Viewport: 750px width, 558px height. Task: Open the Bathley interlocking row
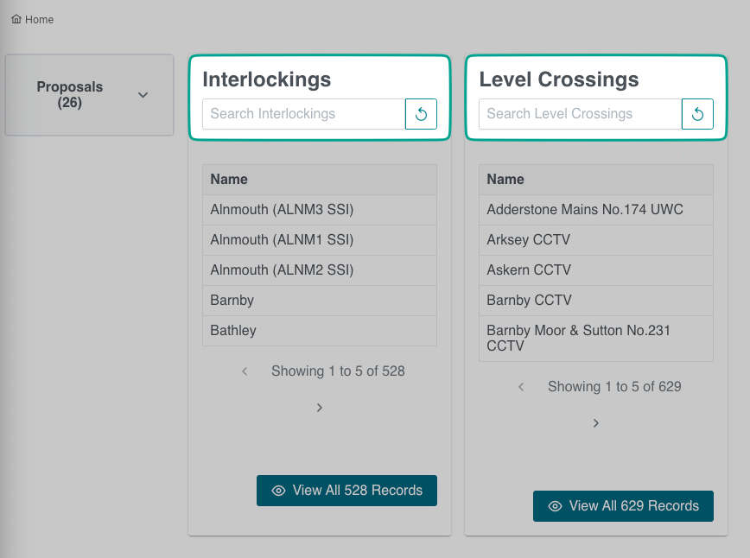tap(233, 331)
